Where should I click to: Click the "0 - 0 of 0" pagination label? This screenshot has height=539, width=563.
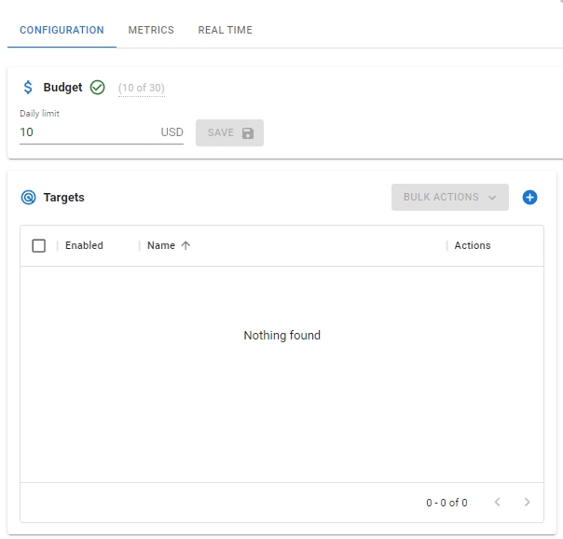coord(446,503)
